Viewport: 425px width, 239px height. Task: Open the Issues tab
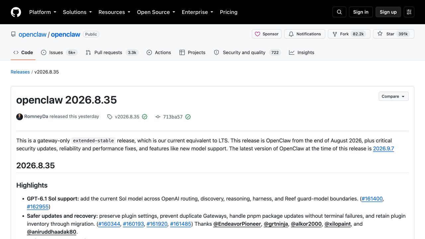pos(59,52)
